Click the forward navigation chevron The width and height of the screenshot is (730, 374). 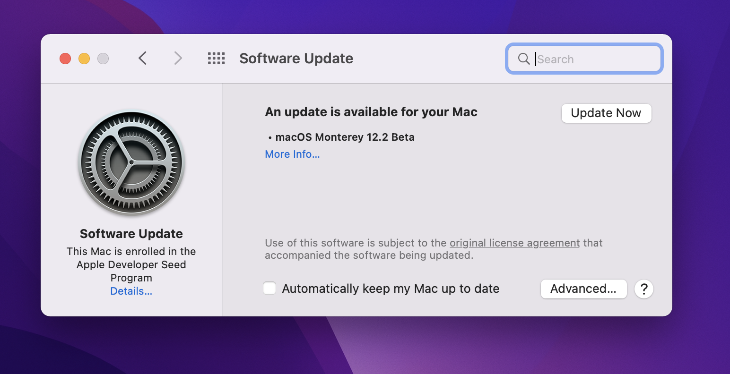coord(178,58)
